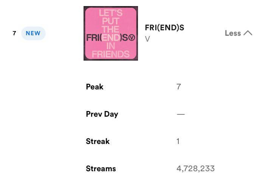265x186 pixels.
Task: Collapse details with the up chevron
Action: [248, 33]
